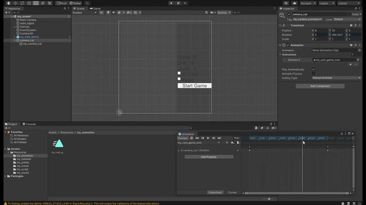Enable the Animation record button
The width and height of the screenshot is (366, 205).
click(x=192, y=138)
